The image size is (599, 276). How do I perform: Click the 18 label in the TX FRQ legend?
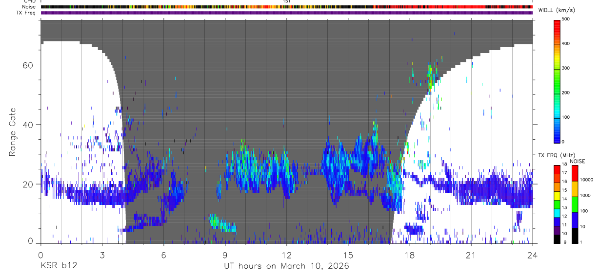pos(564,164)
